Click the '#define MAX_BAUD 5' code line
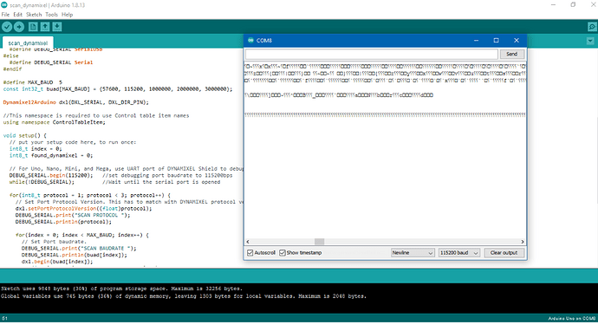Screen dimensions: 598x331 point(32,82)
